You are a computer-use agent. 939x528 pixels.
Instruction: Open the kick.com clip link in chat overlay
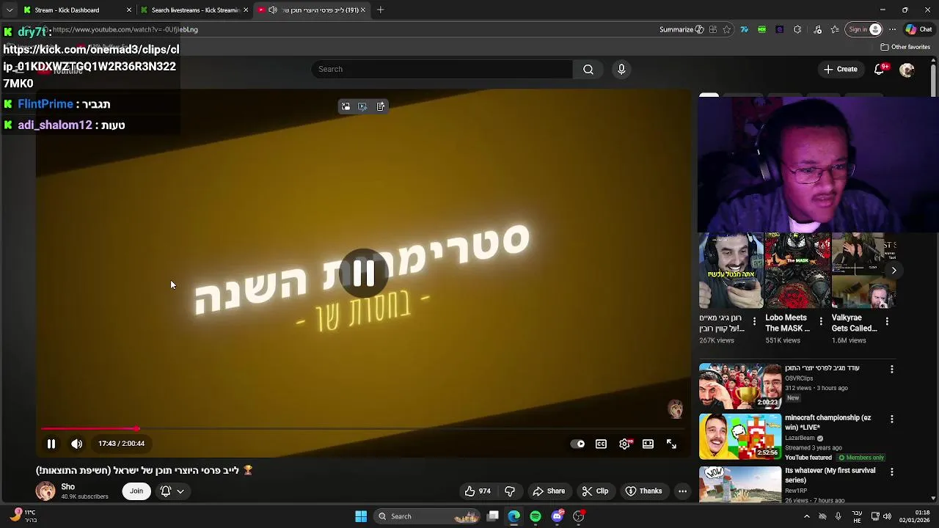tap(91, 66)
